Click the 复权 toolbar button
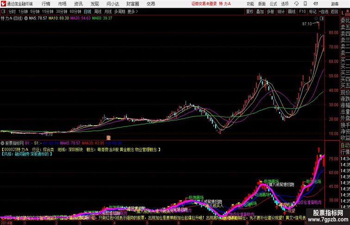This screenshot has width=350, height=225. [250, 12]
